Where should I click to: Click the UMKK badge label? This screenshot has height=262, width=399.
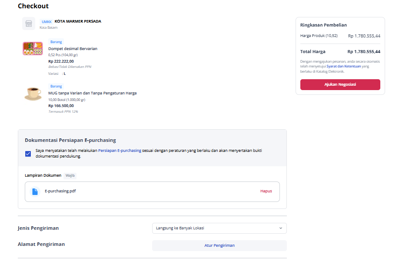pos(47,22)
